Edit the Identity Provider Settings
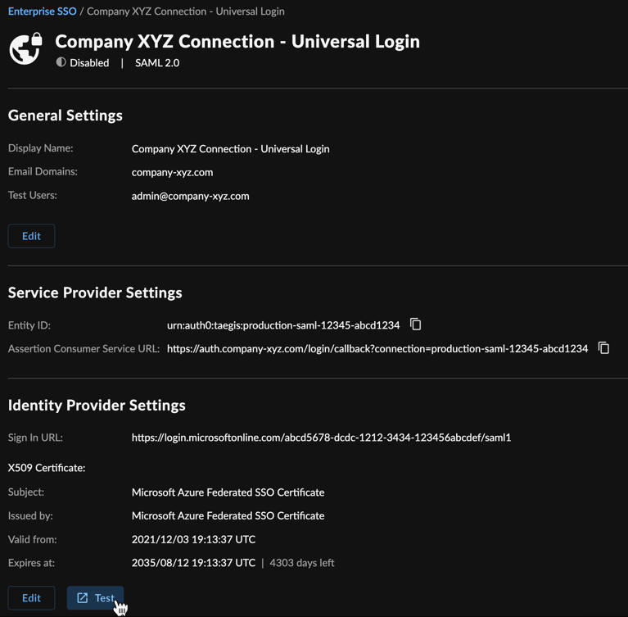This screenshot has width=628, height=617. (31, 598)
